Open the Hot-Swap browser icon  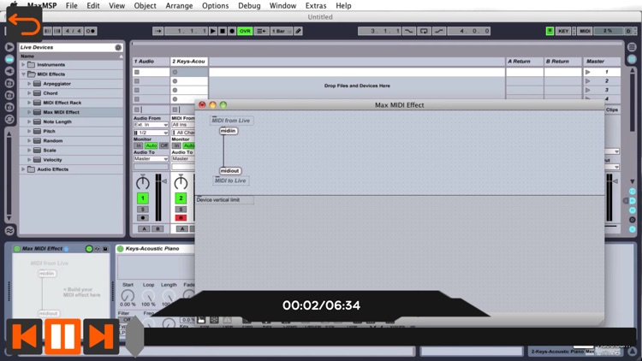[x=9, y=119]
